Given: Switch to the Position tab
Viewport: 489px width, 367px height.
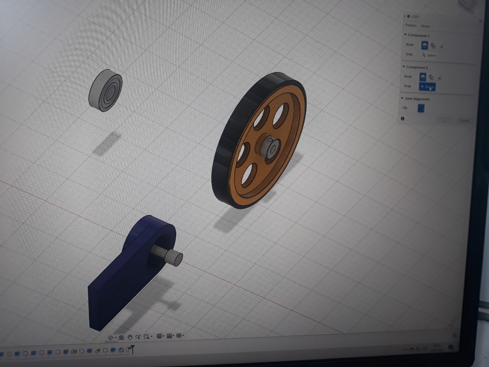Looking at the screenshot, I should point(411,25).
